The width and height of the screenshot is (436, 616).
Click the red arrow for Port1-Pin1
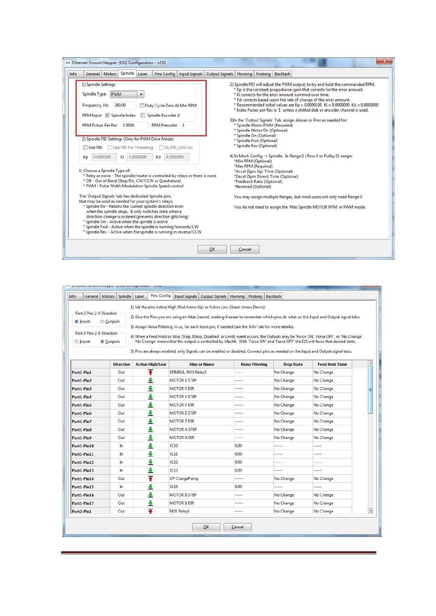pyautogui.click(x=150, y=372)
